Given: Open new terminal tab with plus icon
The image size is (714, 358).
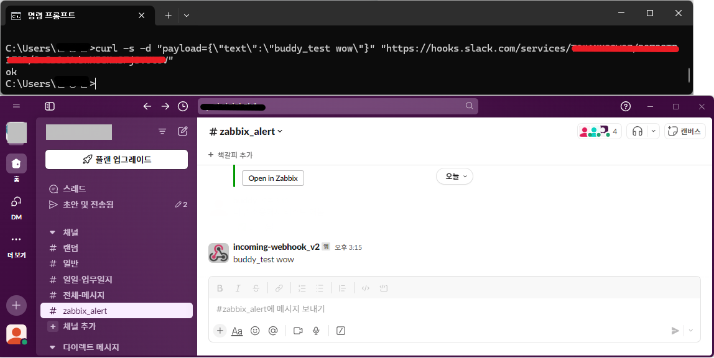Looking at the screenshot, I should pyautogui.click(x=168, y=15).
